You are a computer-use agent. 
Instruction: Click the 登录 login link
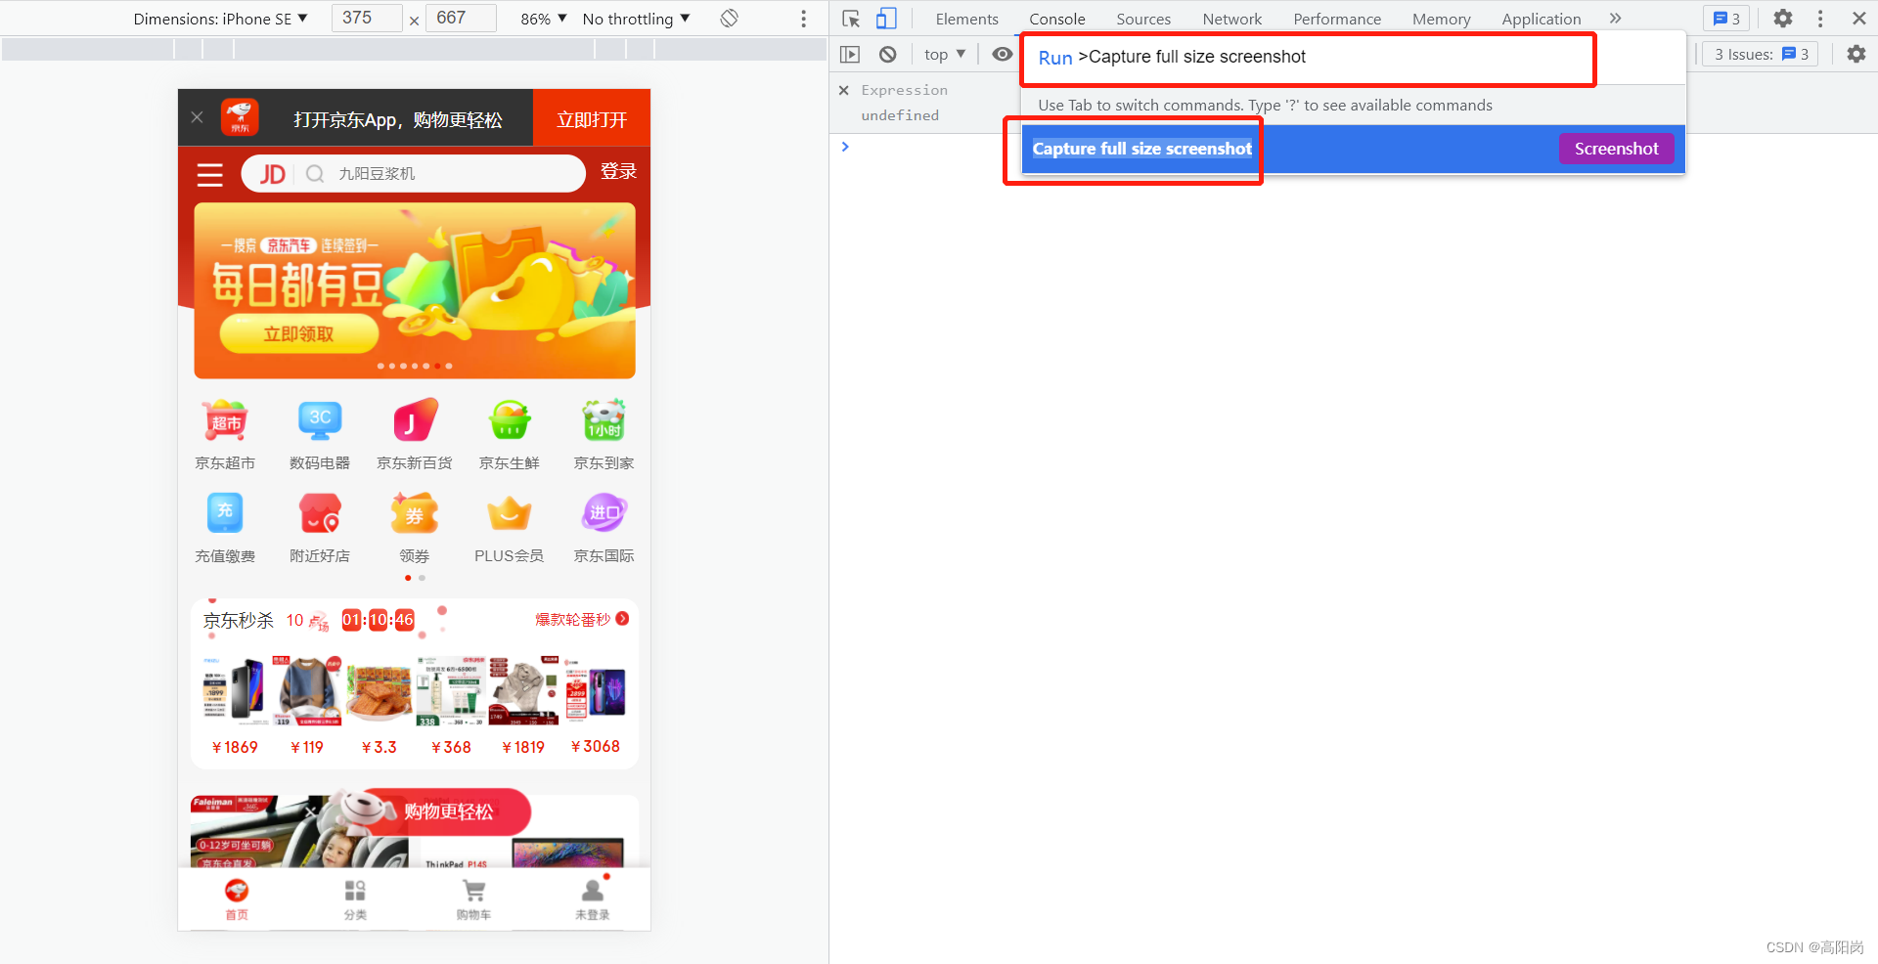click(618, 171)
